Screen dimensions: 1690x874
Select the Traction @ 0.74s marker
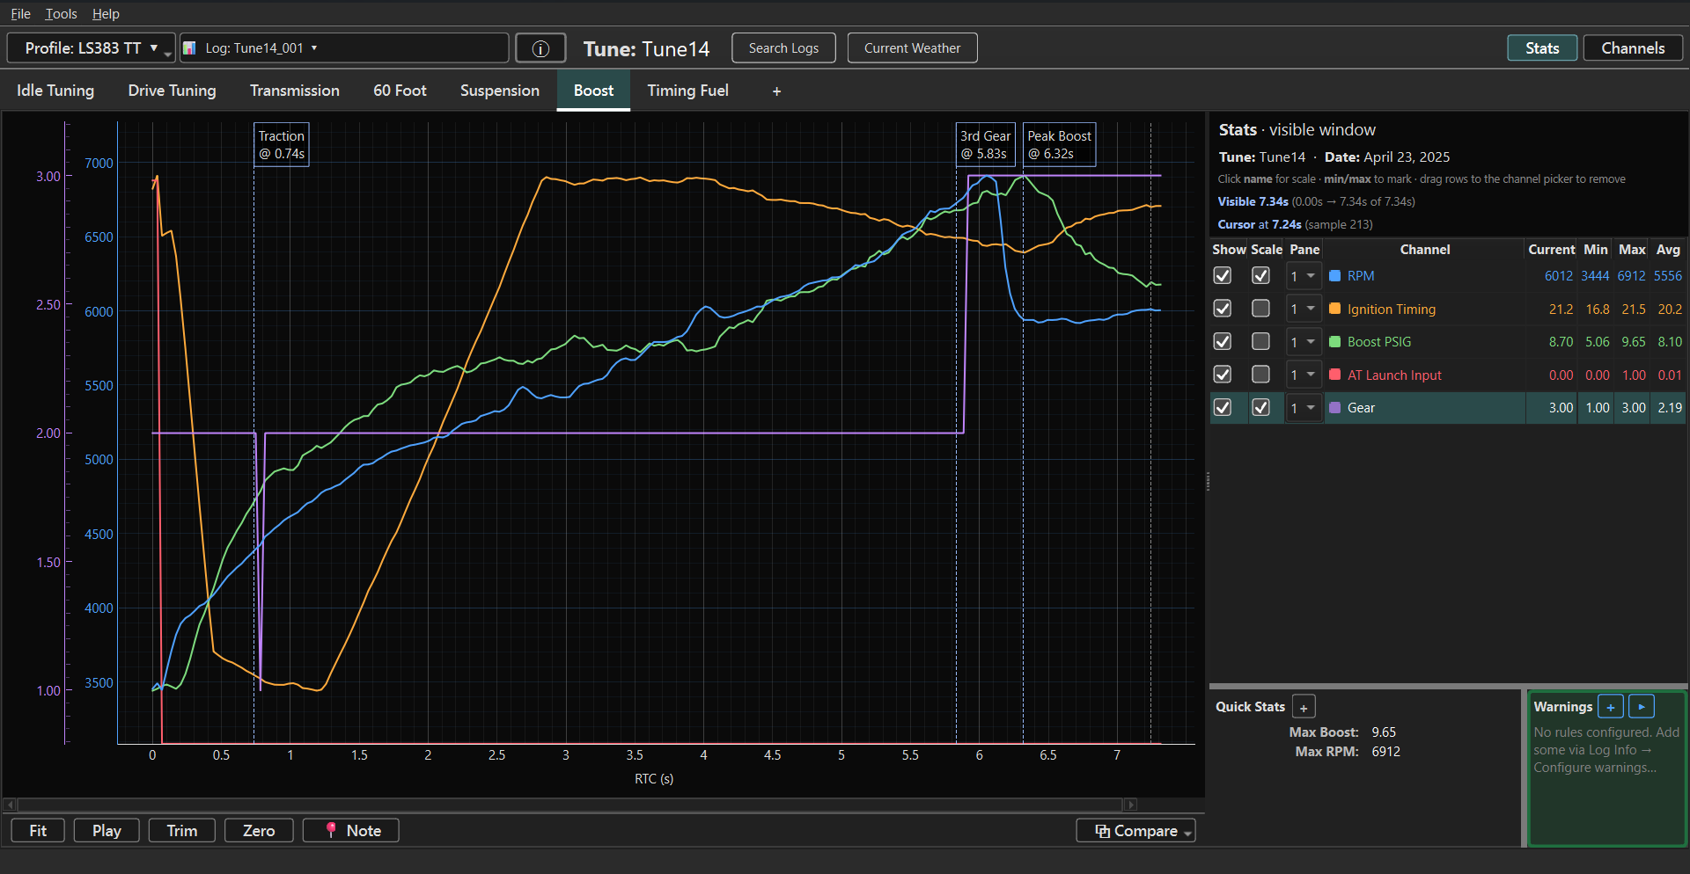(x=282, y=144)
